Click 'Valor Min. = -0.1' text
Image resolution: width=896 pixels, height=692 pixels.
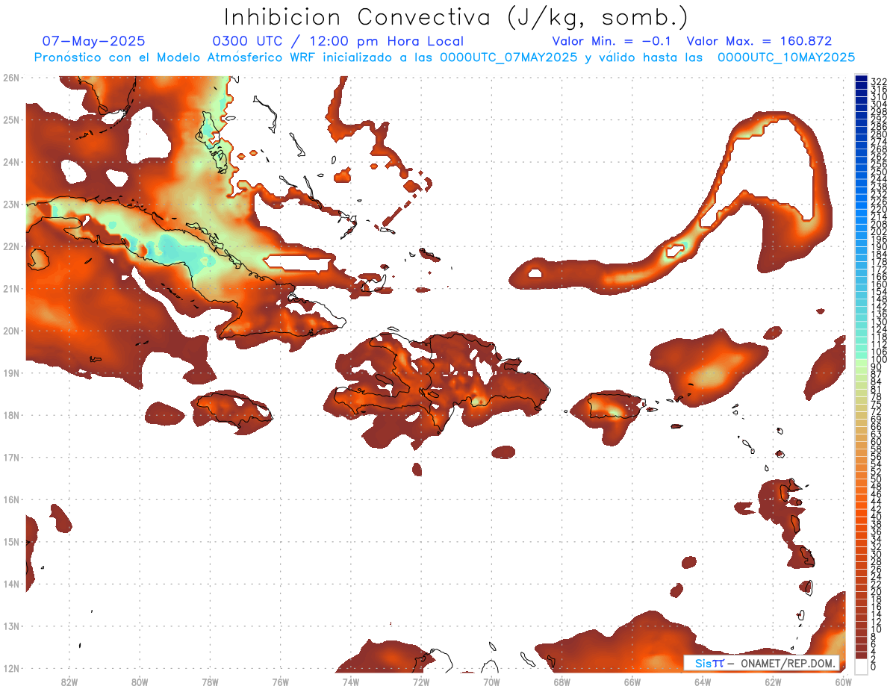(613, 41)
